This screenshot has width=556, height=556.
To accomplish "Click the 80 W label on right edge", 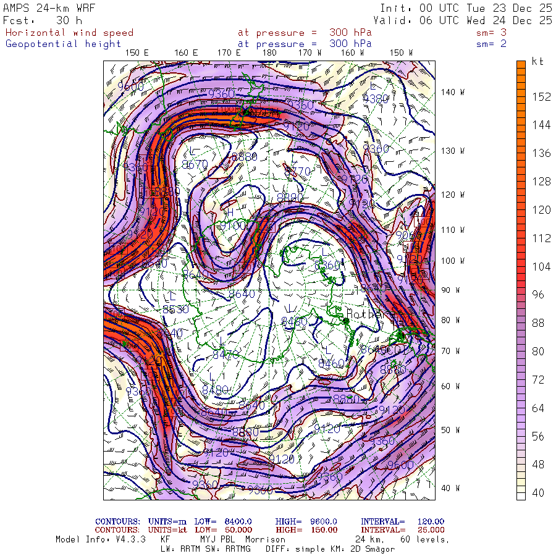I will click(450, 320).
